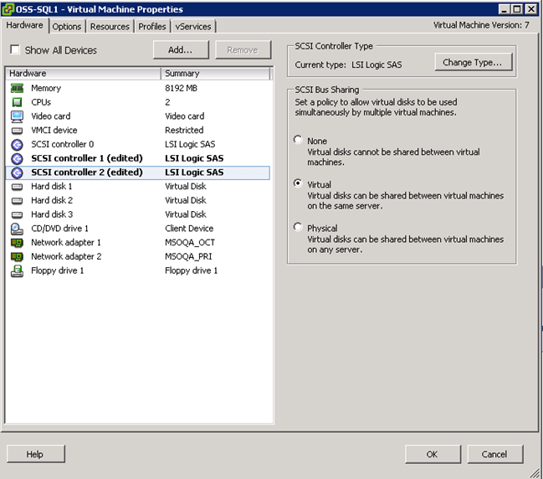Click the Hard disk 3 icon
The image size is (543, 479).
(x=17, y=215)
